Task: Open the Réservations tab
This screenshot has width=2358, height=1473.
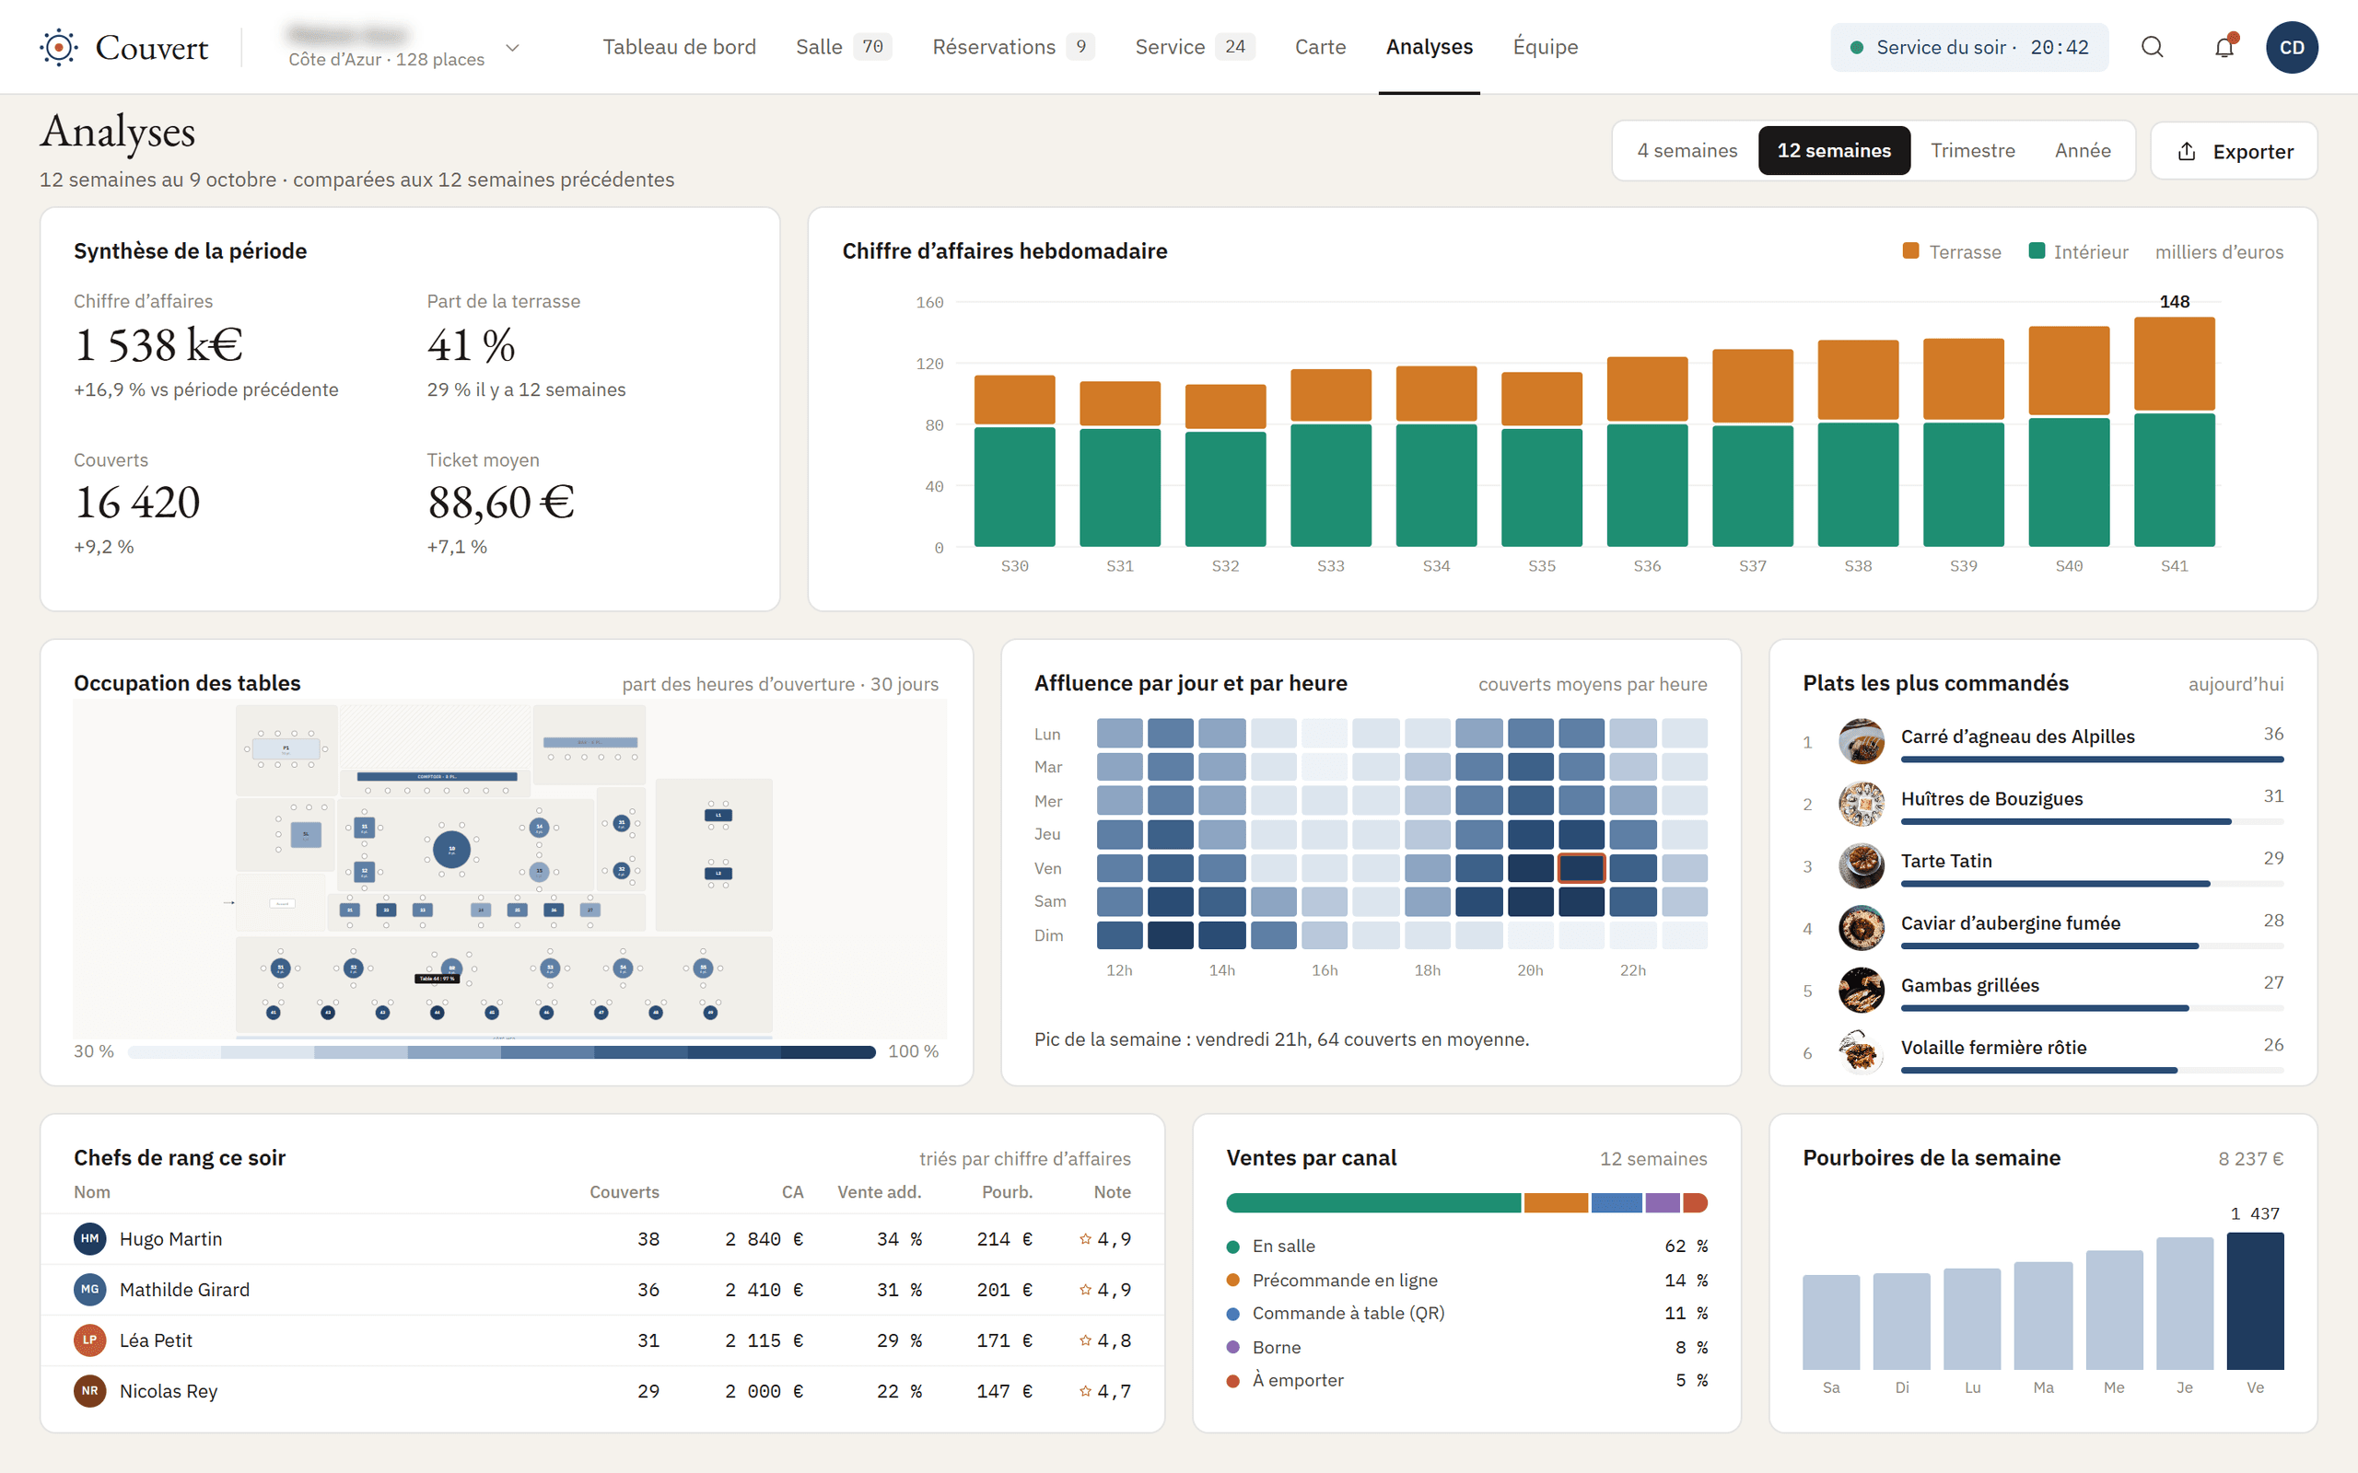Action: click(1013, 47)
